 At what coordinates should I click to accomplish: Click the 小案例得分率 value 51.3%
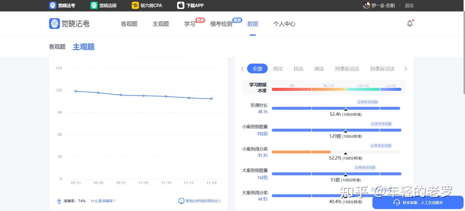[x=263, y=156]
